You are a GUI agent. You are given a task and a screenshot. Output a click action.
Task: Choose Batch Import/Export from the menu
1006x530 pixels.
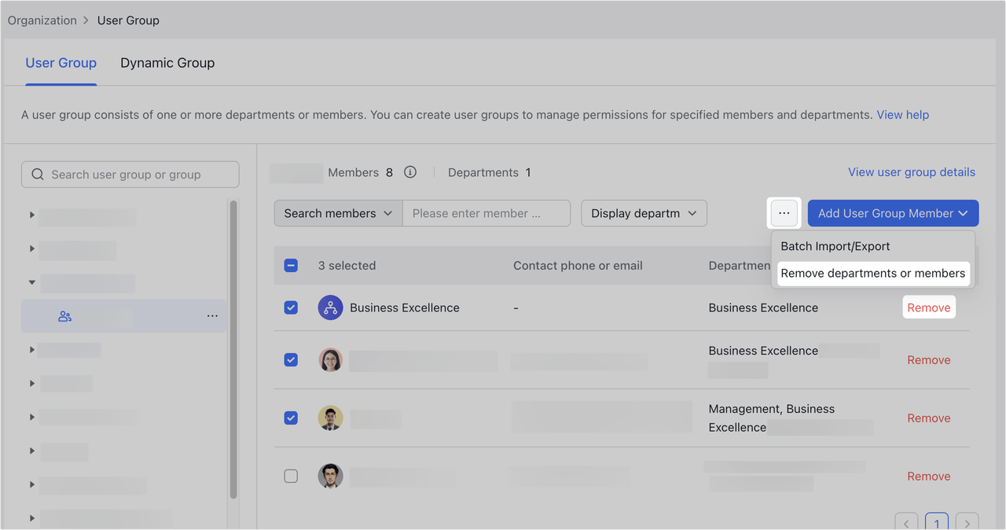pyautogui.click(x=835, y=246)
